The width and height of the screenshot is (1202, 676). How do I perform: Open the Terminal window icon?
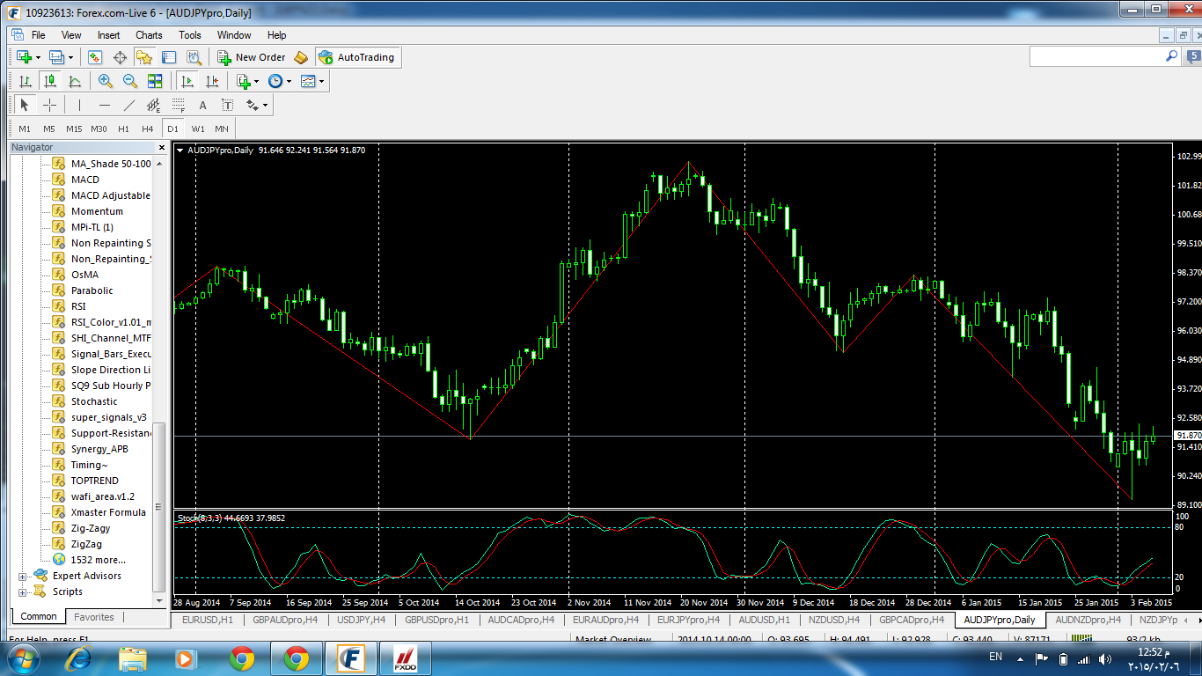(x=169, y=57)
